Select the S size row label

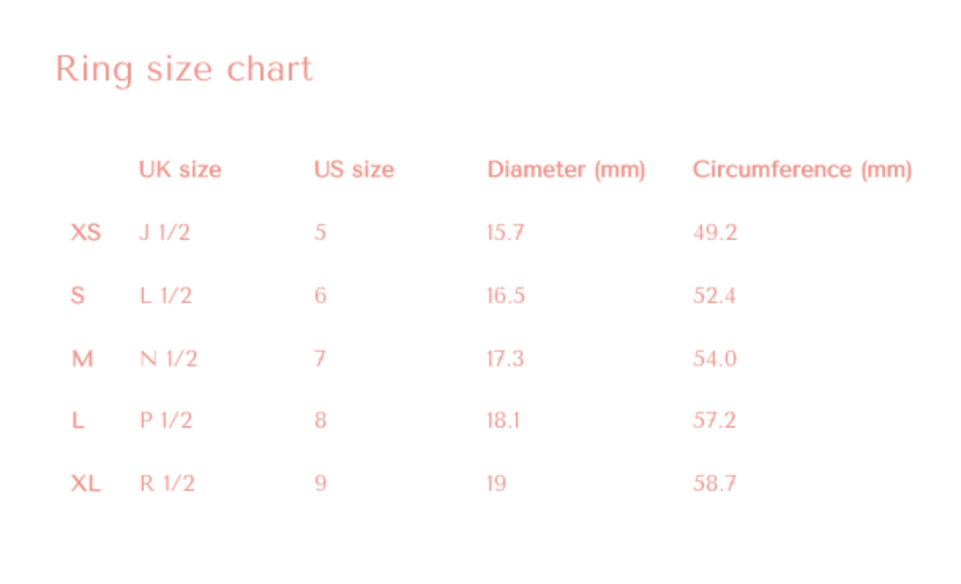pyautogui.click(x=77, y=296)
